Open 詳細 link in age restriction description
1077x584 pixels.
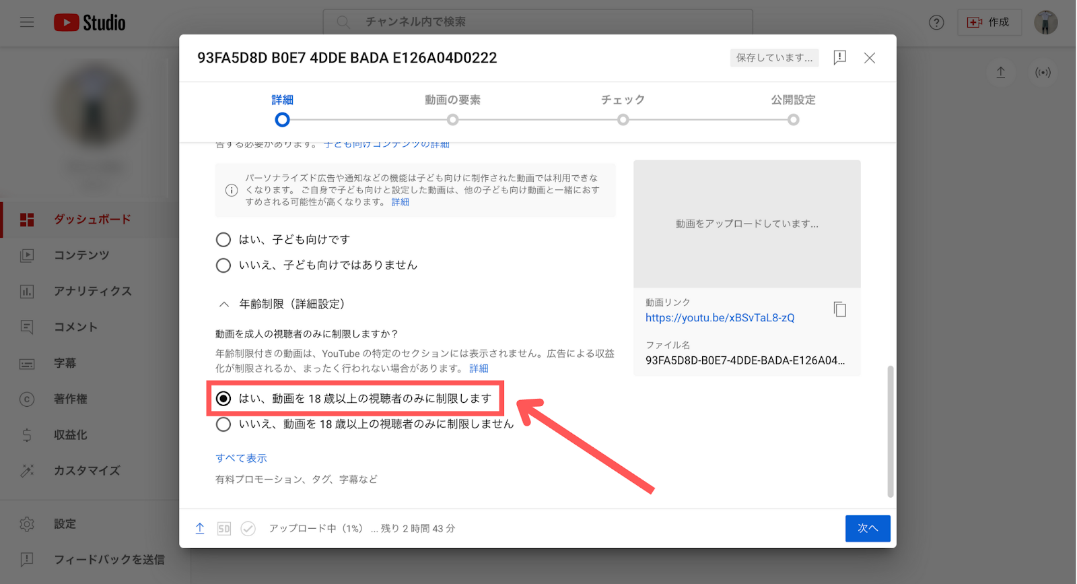click(479, 368)
